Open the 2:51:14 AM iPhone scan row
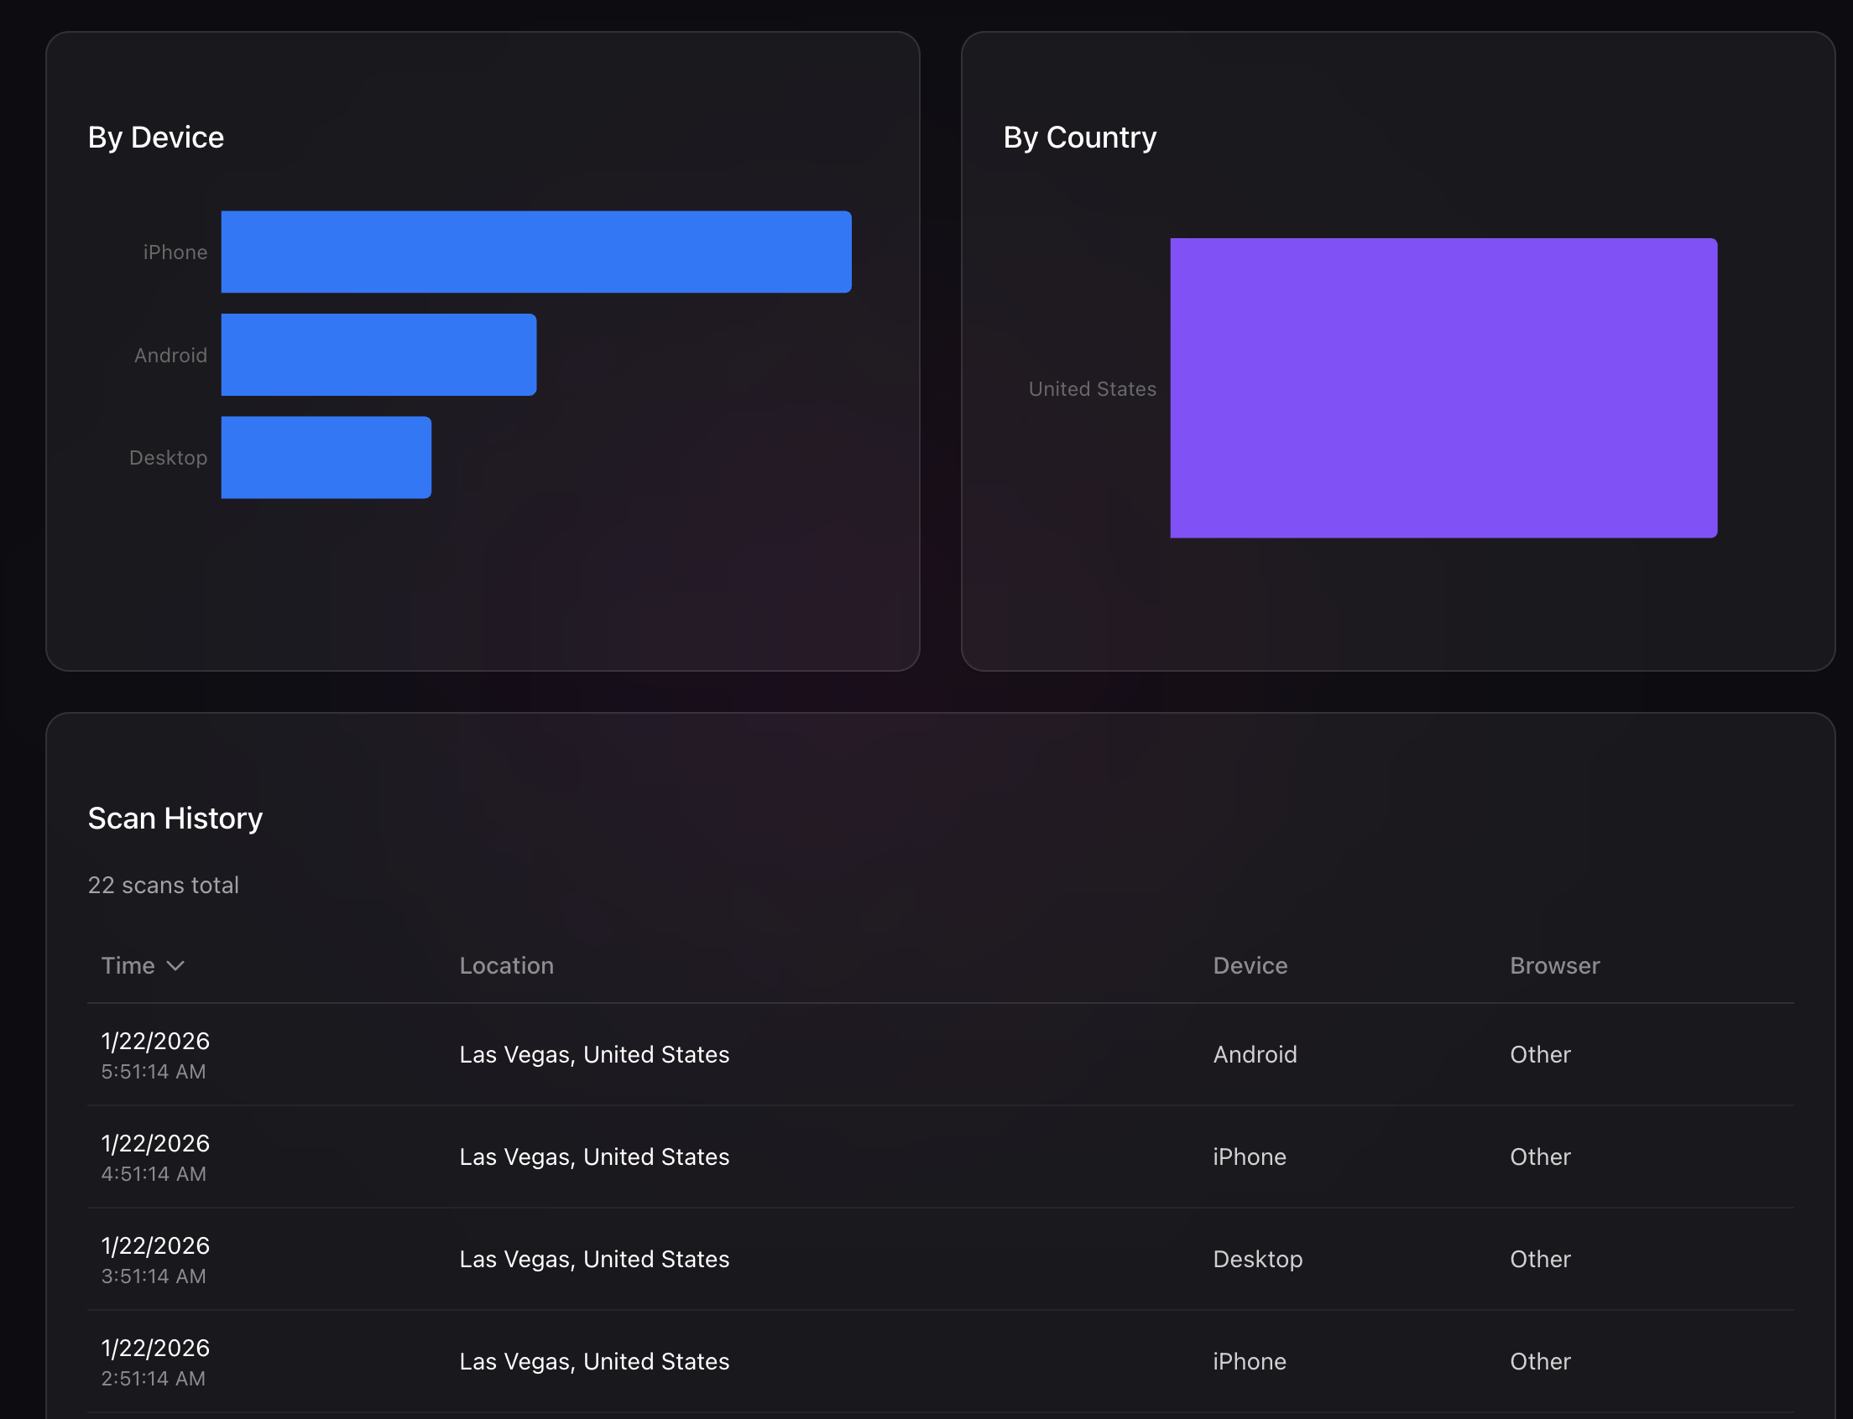Screen dimensions: 1853x1419 (x=930, y=1361)
